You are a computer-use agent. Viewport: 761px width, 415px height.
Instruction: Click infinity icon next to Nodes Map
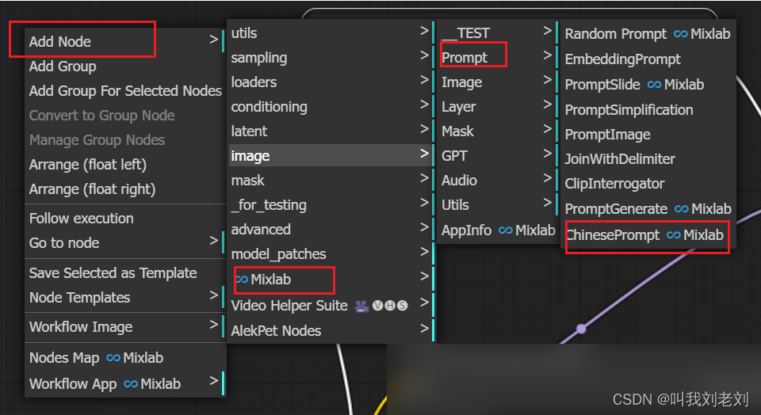tap(113, 358)
